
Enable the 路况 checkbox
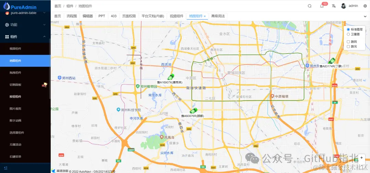(348, 46)
